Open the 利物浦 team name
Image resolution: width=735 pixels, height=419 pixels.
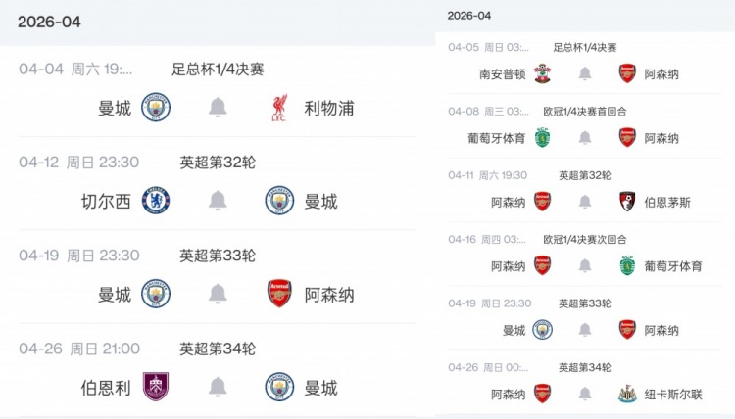[328, 108]
